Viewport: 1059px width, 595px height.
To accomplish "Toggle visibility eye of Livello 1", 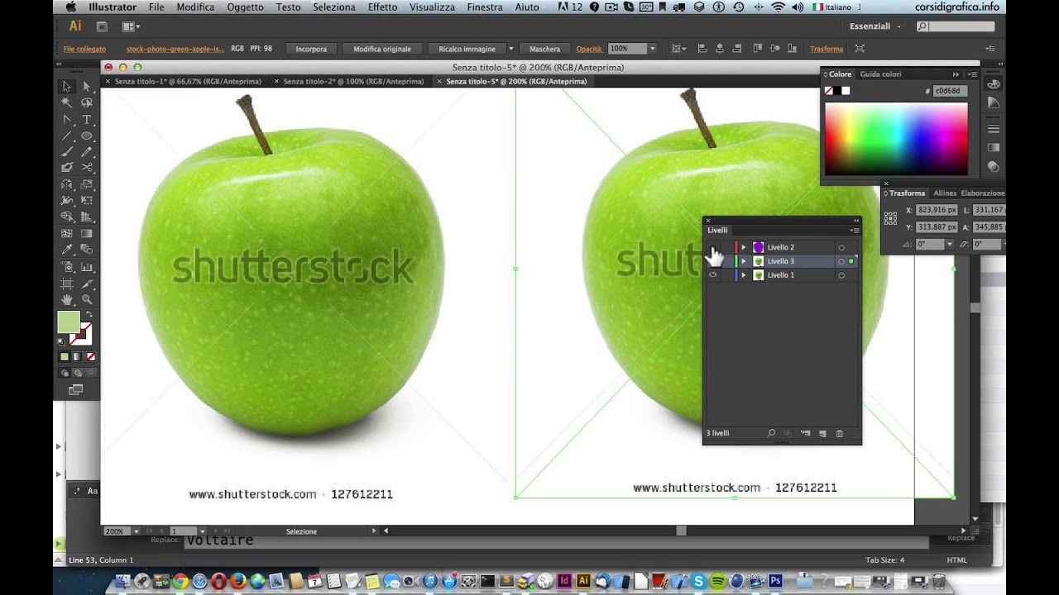I will pos(713,275).
